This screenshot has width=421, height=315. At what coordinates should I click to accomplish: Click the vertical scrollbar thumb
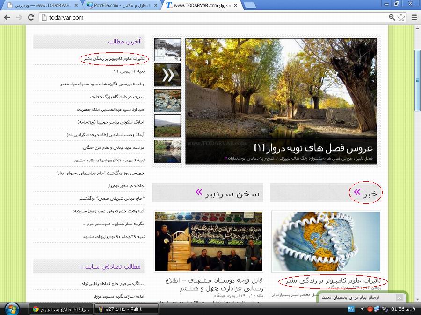click(x=418, y=80)
